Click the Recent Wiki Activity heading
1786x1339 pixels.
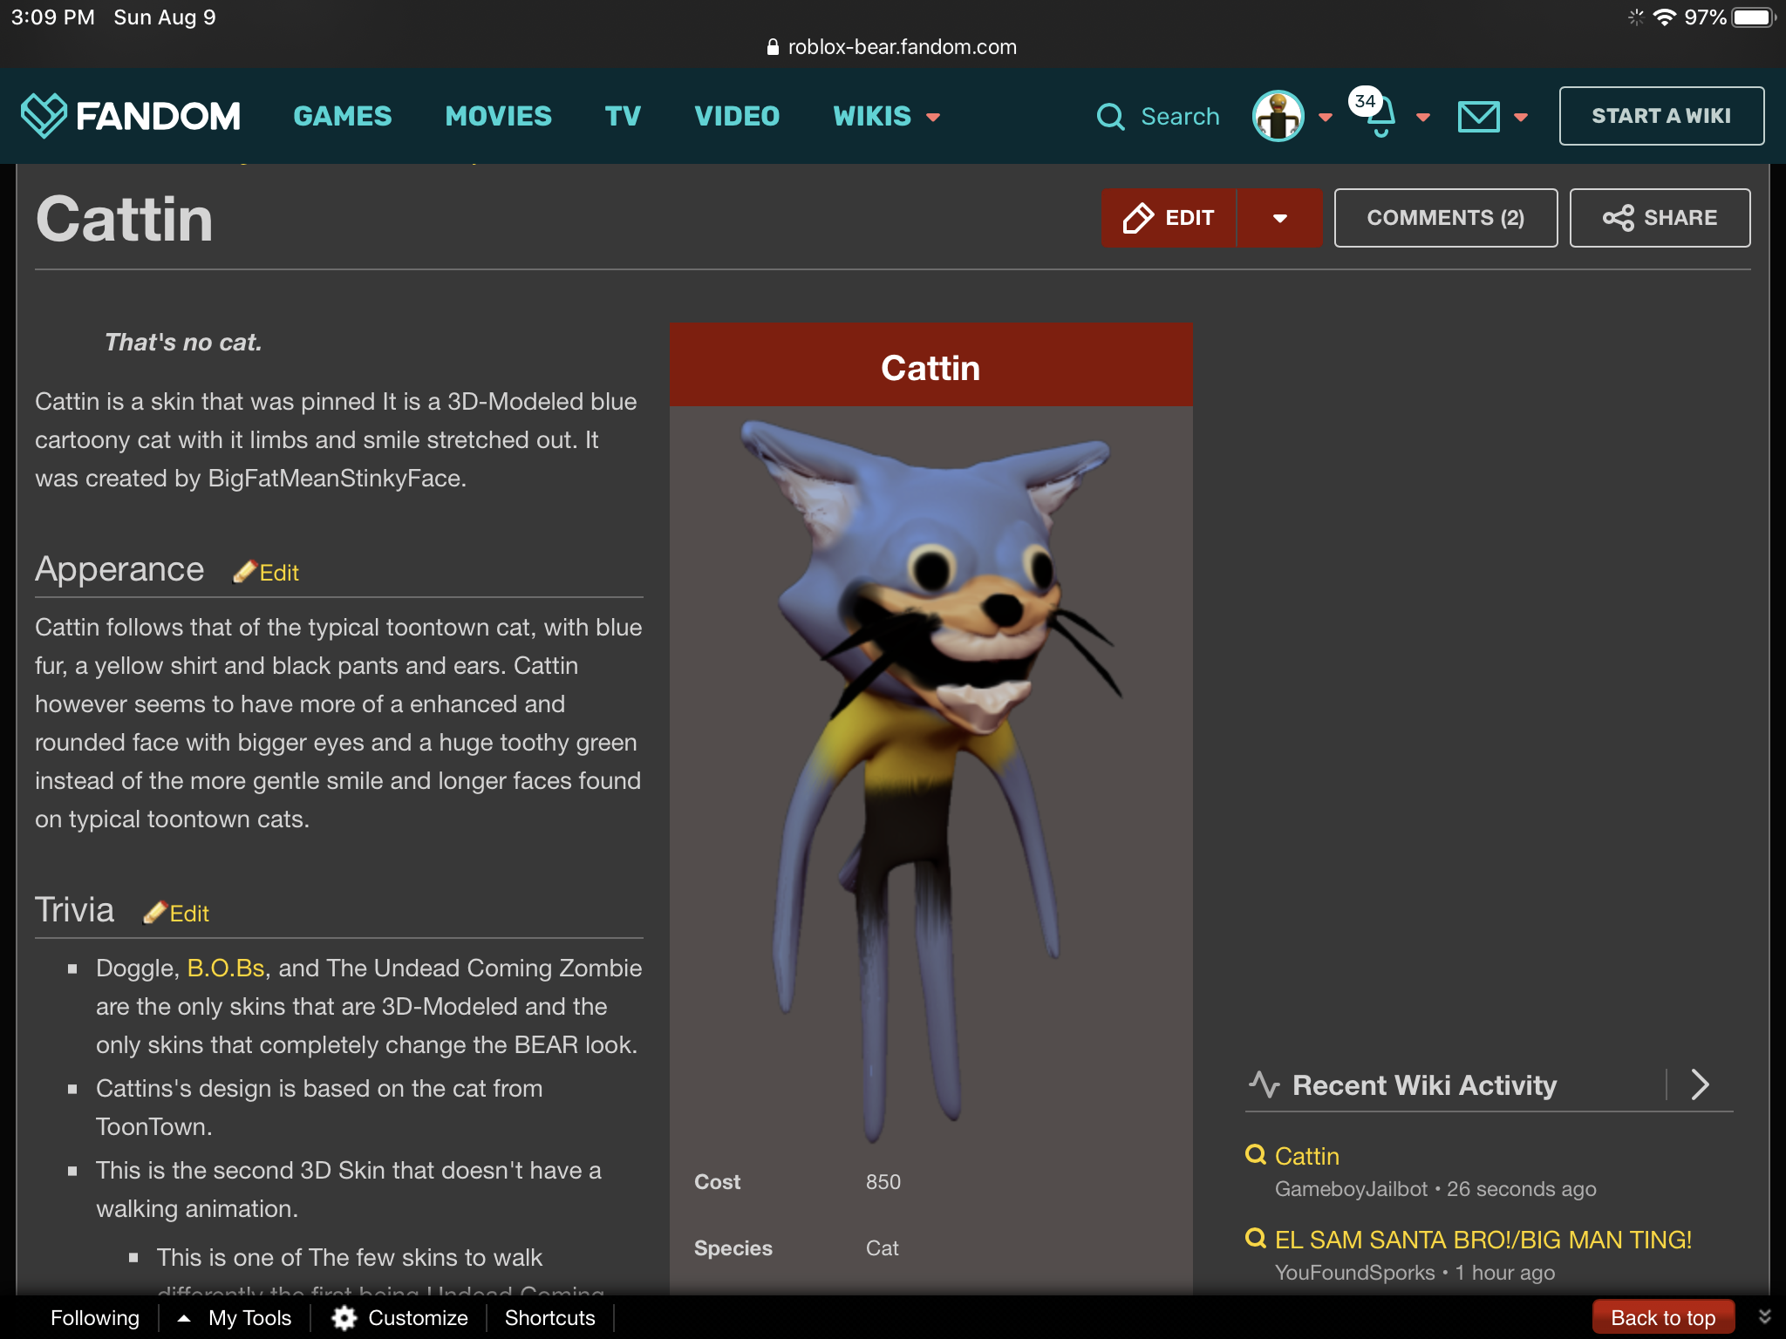[1424, 1085]
